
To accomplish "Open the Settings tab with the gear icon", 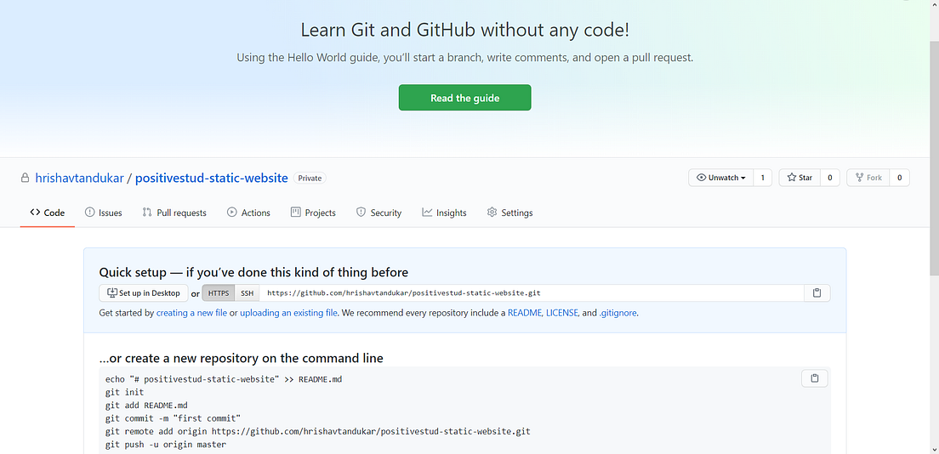I will (x=509, y=213).
